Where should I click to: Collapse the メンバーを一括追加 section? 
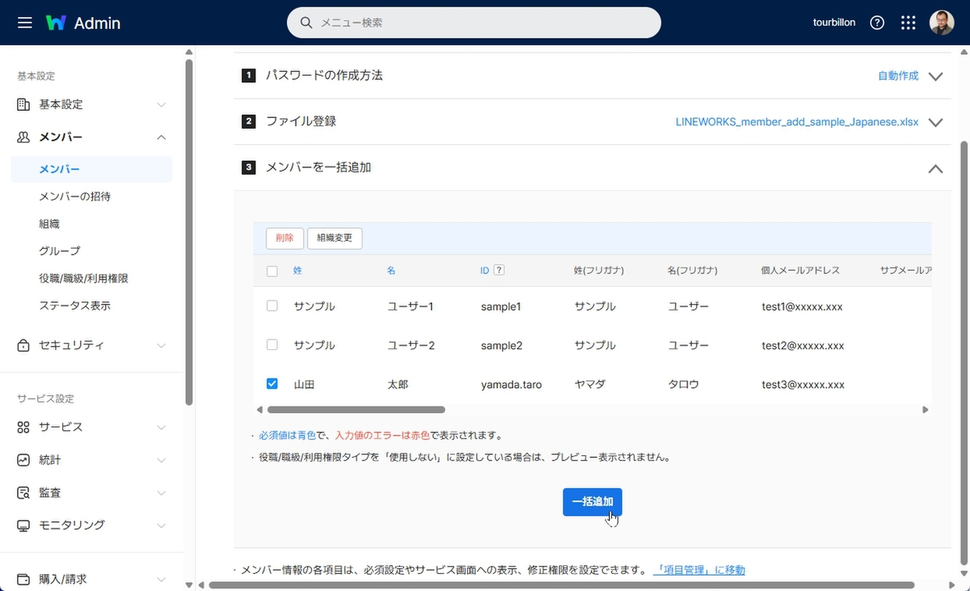[935, 168]
